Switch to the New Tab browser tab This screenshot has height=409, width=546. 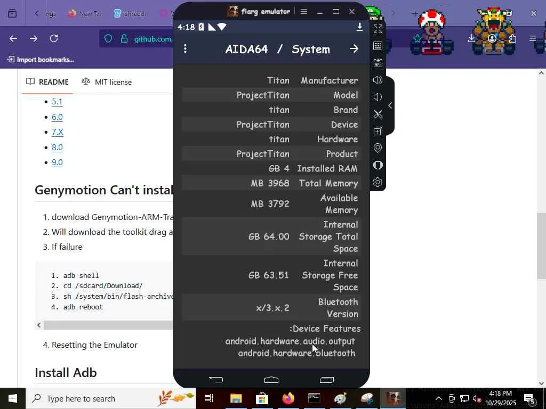click(x=85, y=13)
